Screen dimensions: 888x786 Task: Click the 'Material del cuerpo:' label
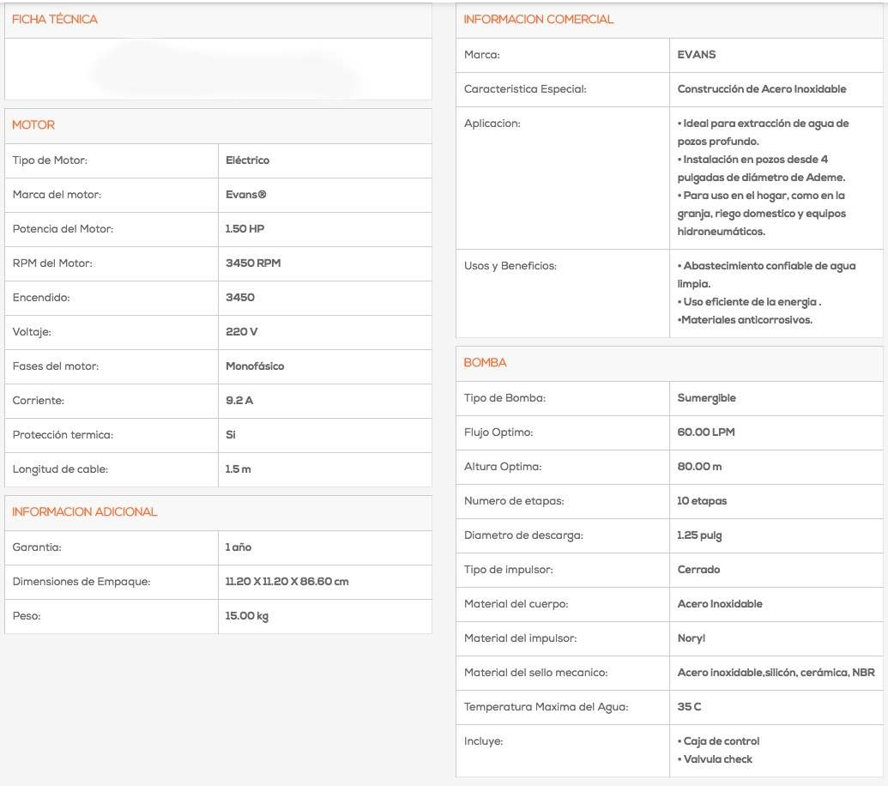click(516, 604)
